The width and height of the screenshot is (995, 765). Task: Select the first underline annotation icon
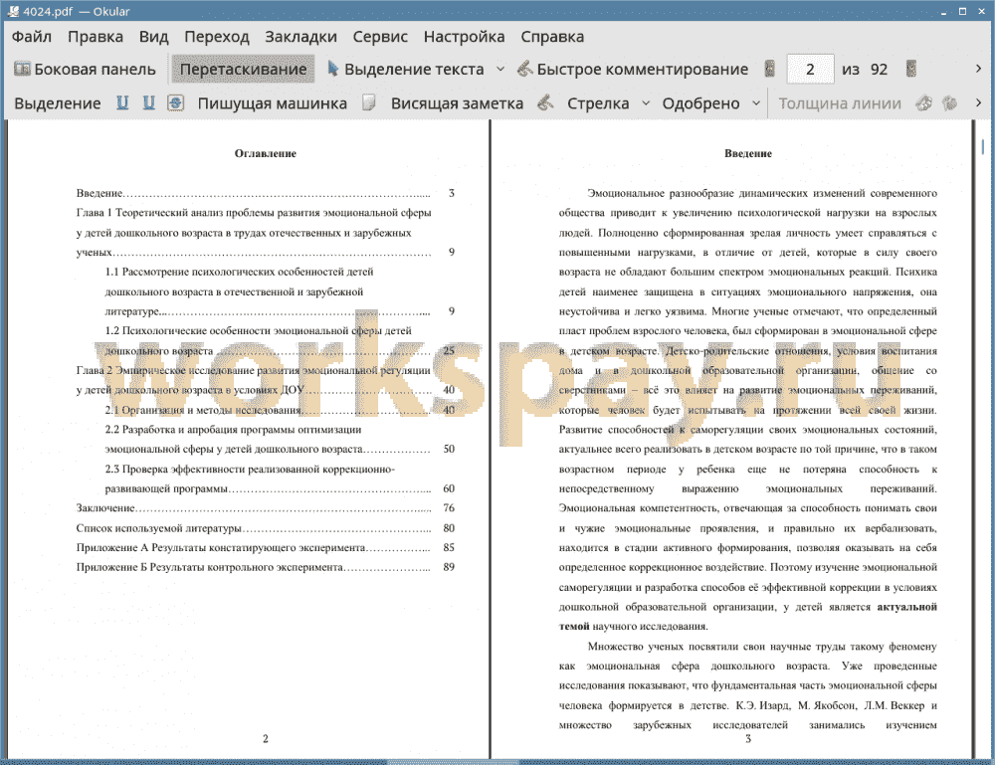[122, 102]
